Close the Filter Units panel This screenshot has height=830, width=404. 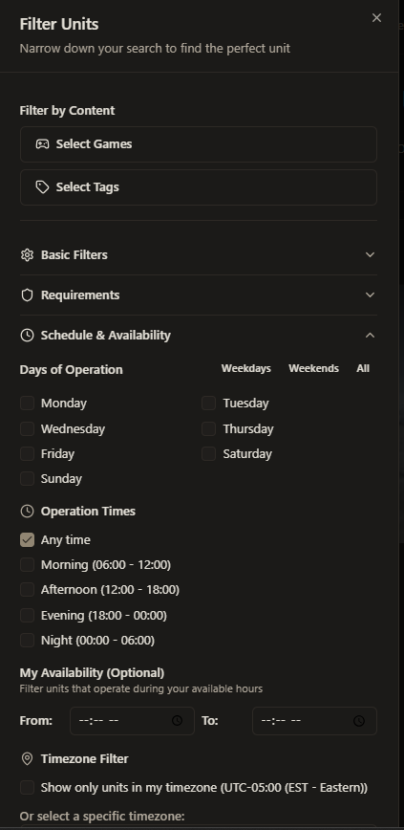tap(376, 18)
